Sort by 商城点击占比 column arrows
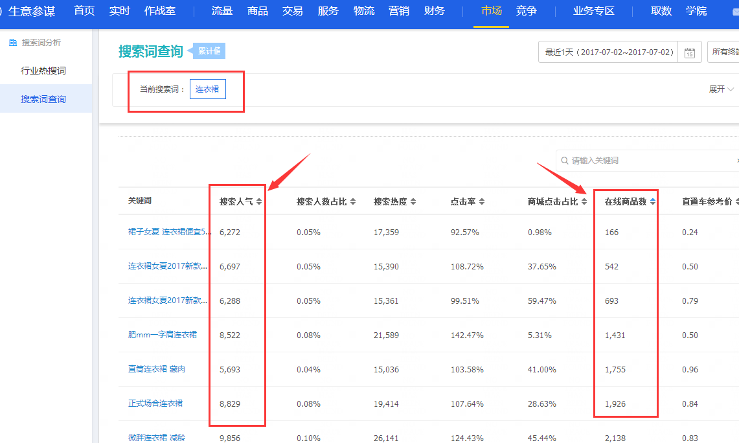The height and width of the screenshot is (443, 739). (584, 201)
